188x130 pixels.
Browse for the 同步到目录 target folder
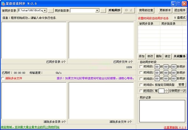click(x=103, y=11)
